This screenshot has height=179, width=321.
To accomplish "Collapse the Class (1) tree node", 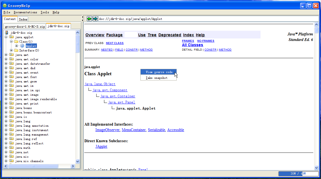I will click(x=11, y=41).
